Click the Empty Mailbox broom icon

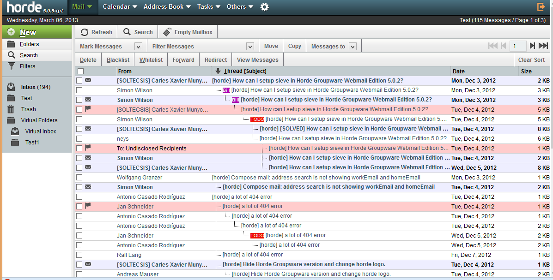168,32
